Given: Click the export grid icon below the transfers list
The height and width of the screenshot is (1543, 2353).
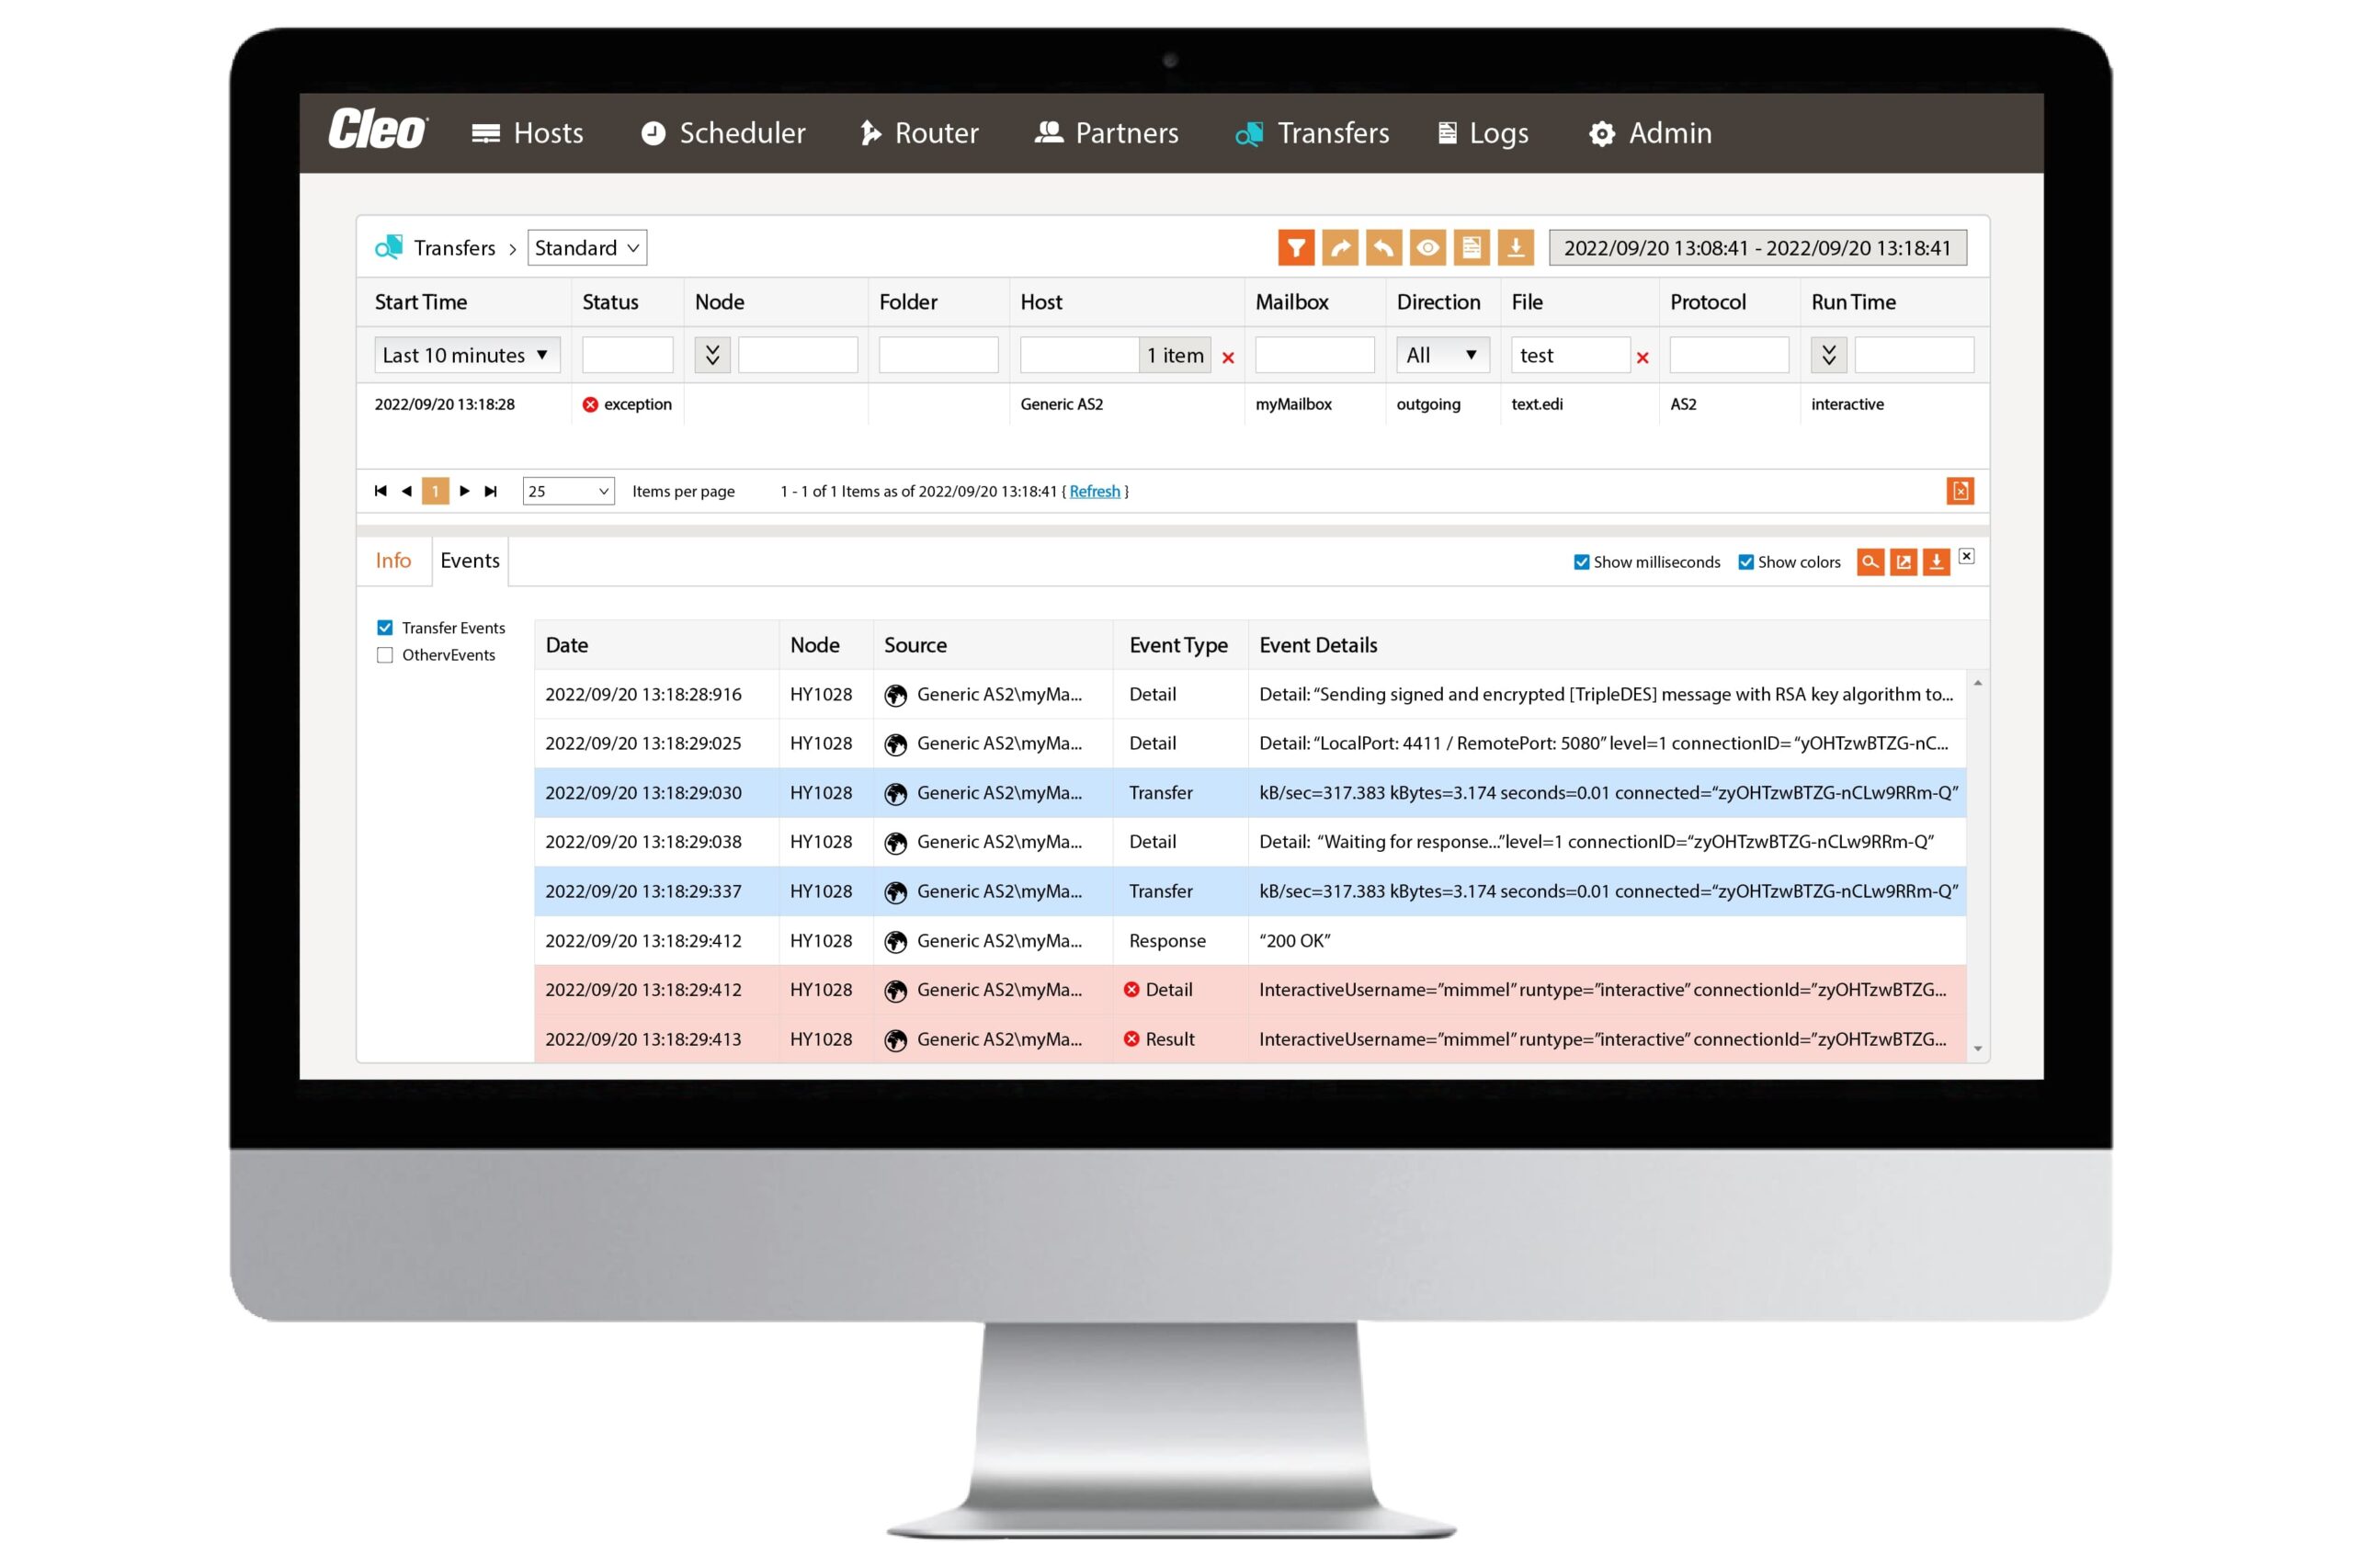Looking at the screenshot, I should click(1961, 490).
